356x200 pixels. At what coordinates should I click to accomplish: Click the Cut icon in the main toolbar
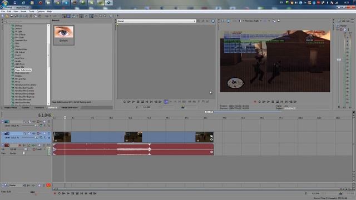click(31, 16)
